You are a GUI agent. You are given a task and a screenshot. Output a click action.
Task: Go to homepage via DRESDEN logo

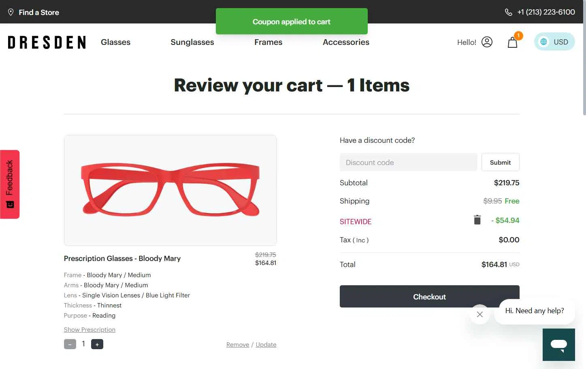47,42
